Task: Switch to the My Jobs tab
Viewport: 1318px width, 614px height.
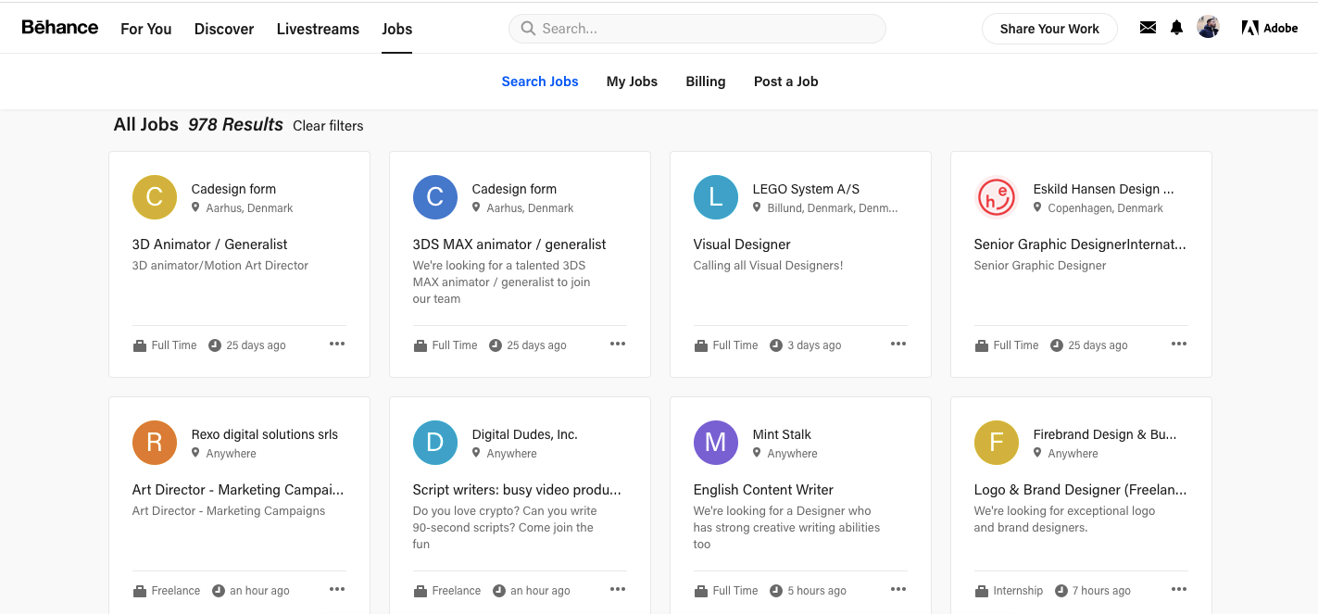Action: (632, 81)
